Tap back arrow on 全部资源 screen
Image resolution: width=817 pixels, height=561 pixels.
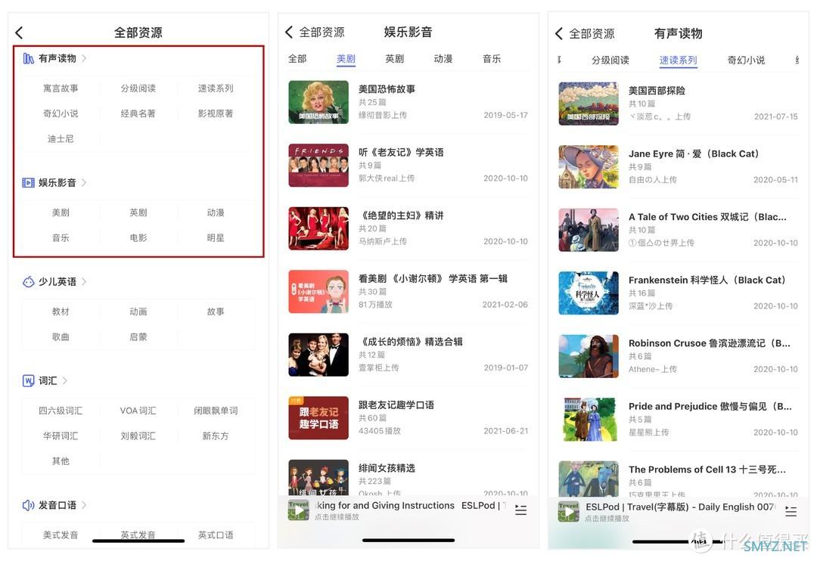click(19, 33)
